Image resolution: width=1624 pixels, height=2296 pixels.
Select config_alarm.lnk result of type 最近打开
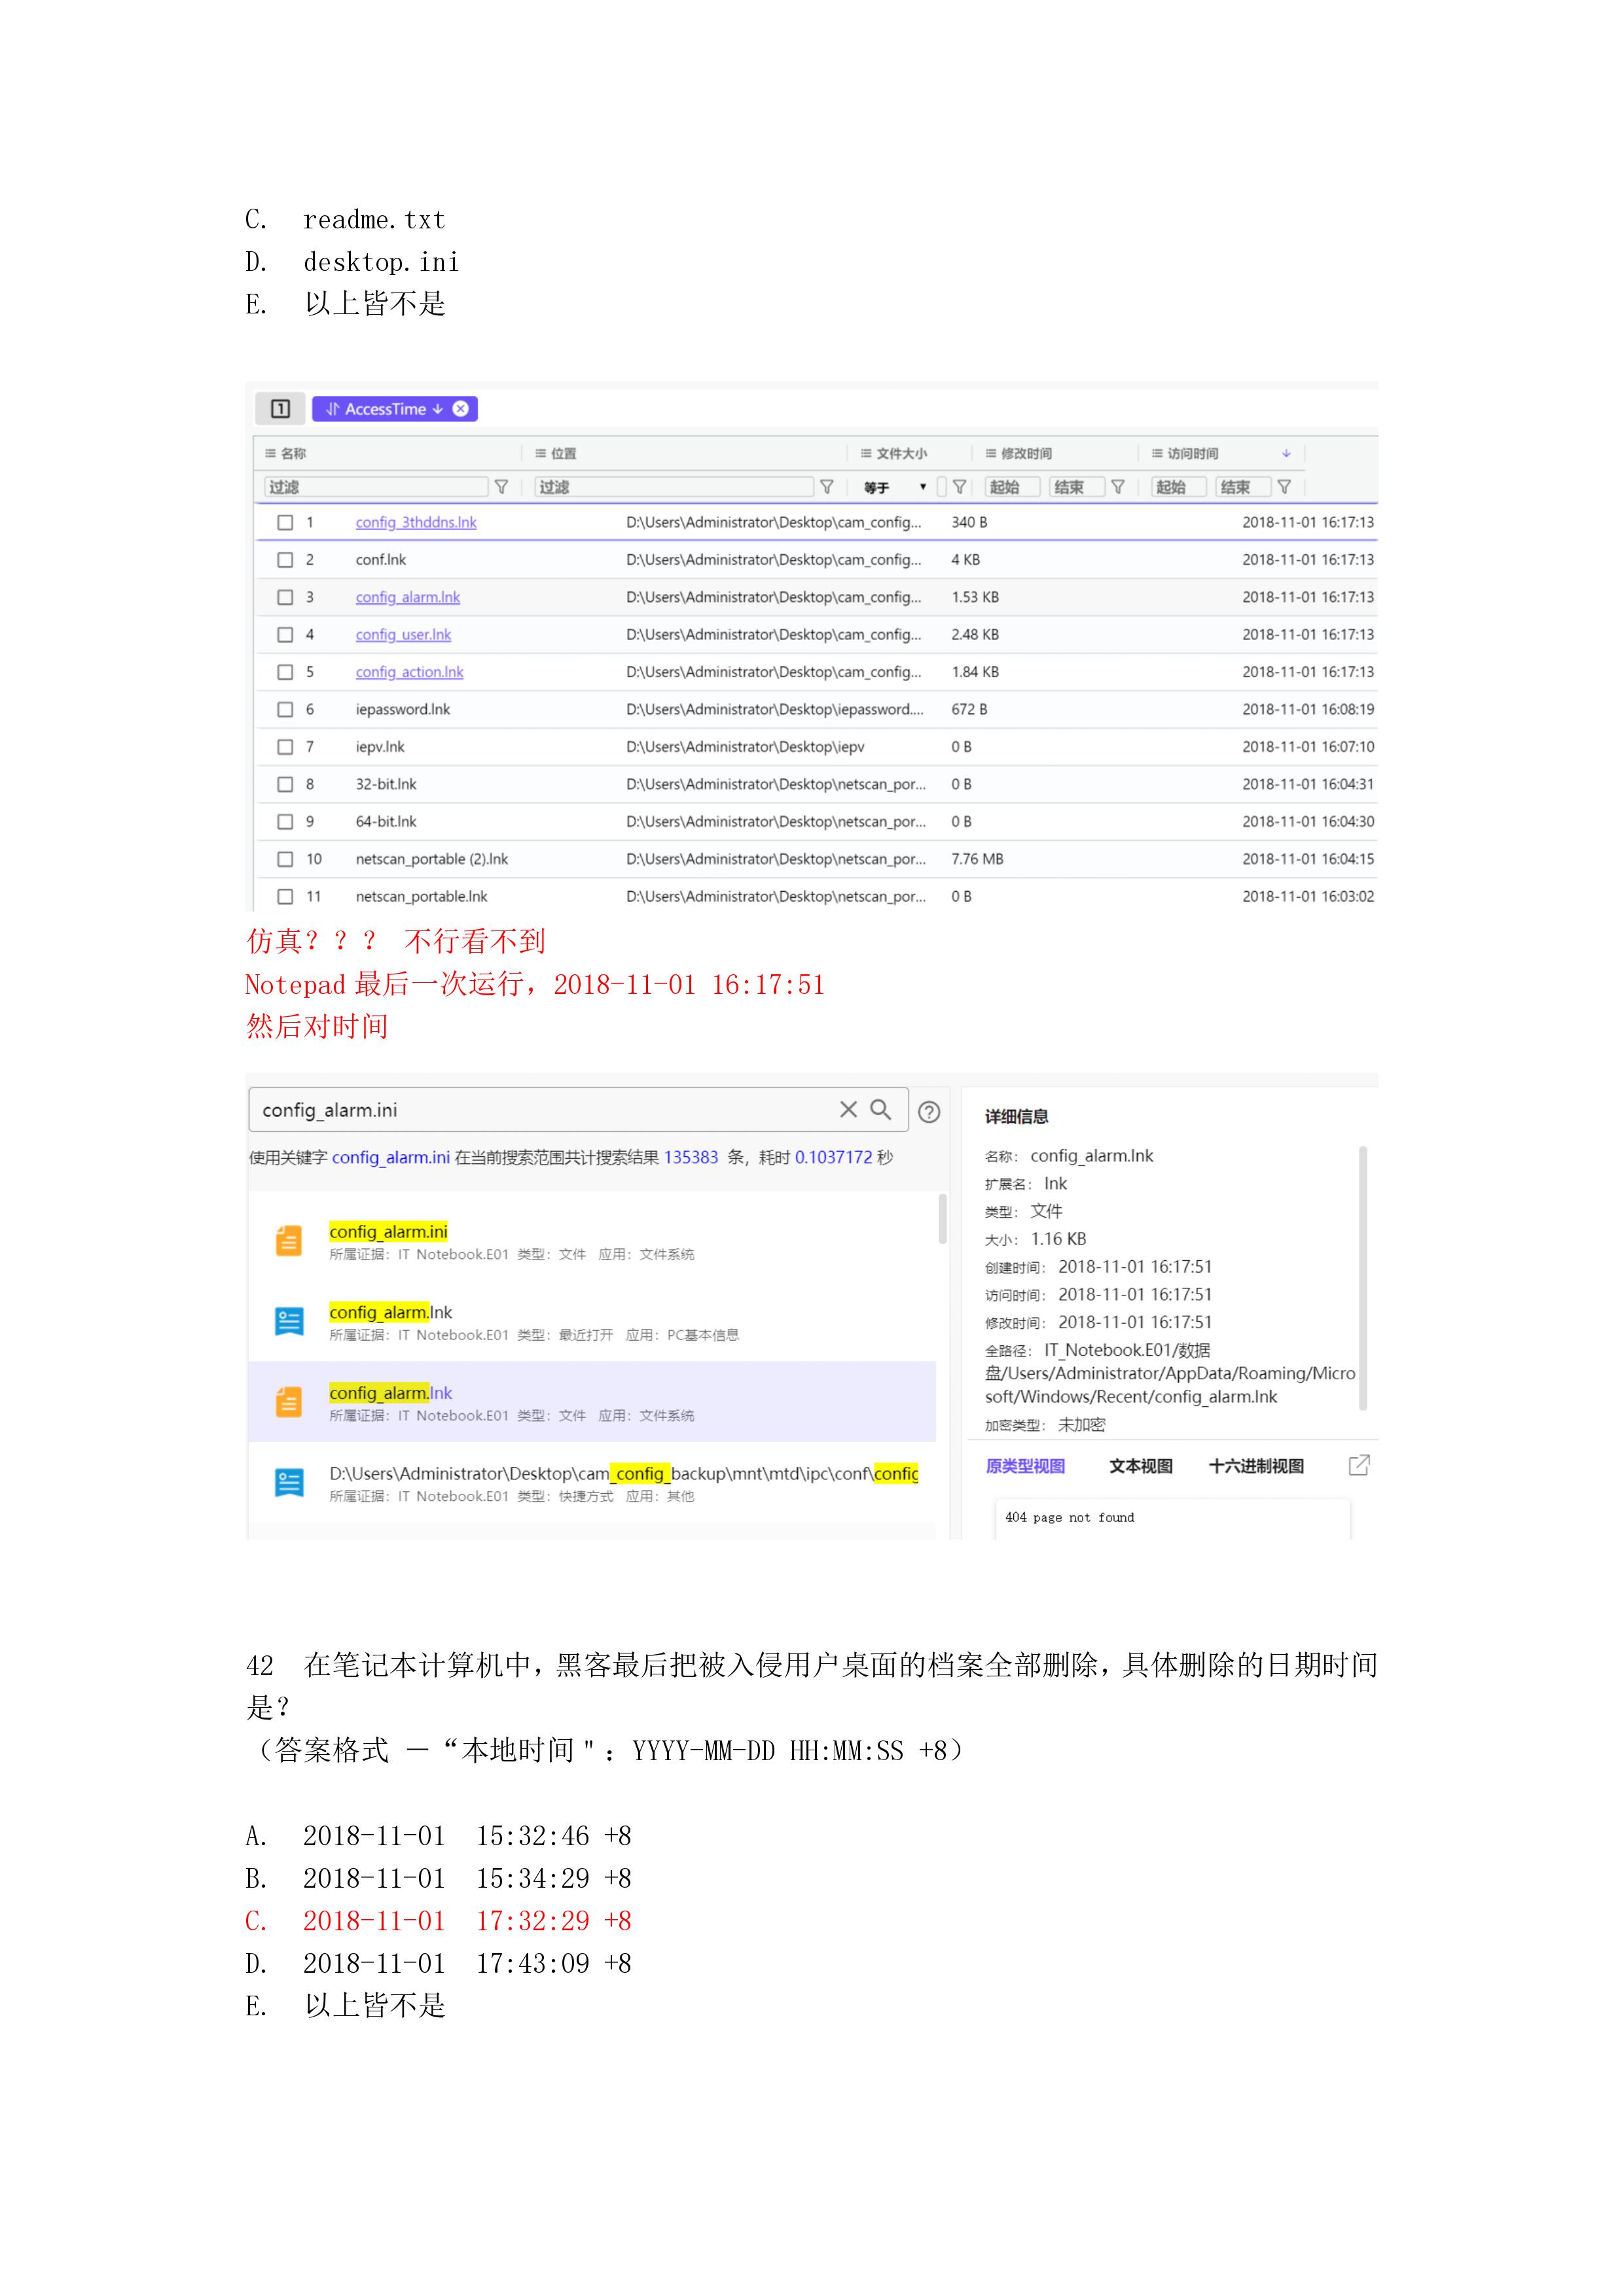click(592, 1321)
